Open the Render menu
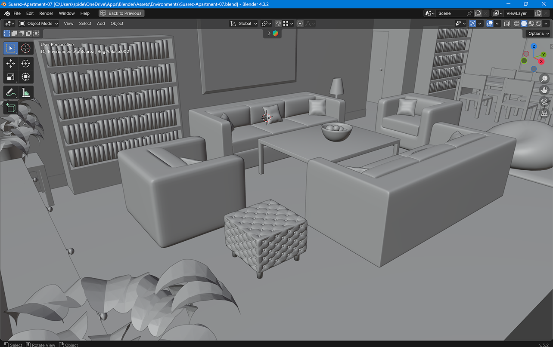The image size is (553, 347). click(46, 13)
